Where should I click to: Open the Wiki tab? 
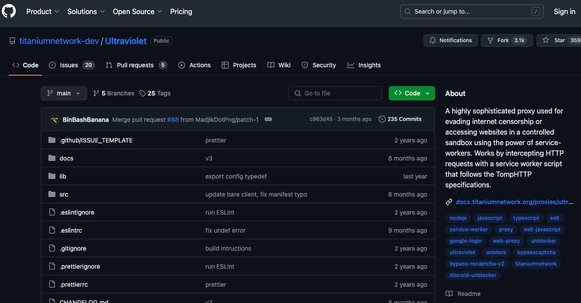[x=279, y=65]
